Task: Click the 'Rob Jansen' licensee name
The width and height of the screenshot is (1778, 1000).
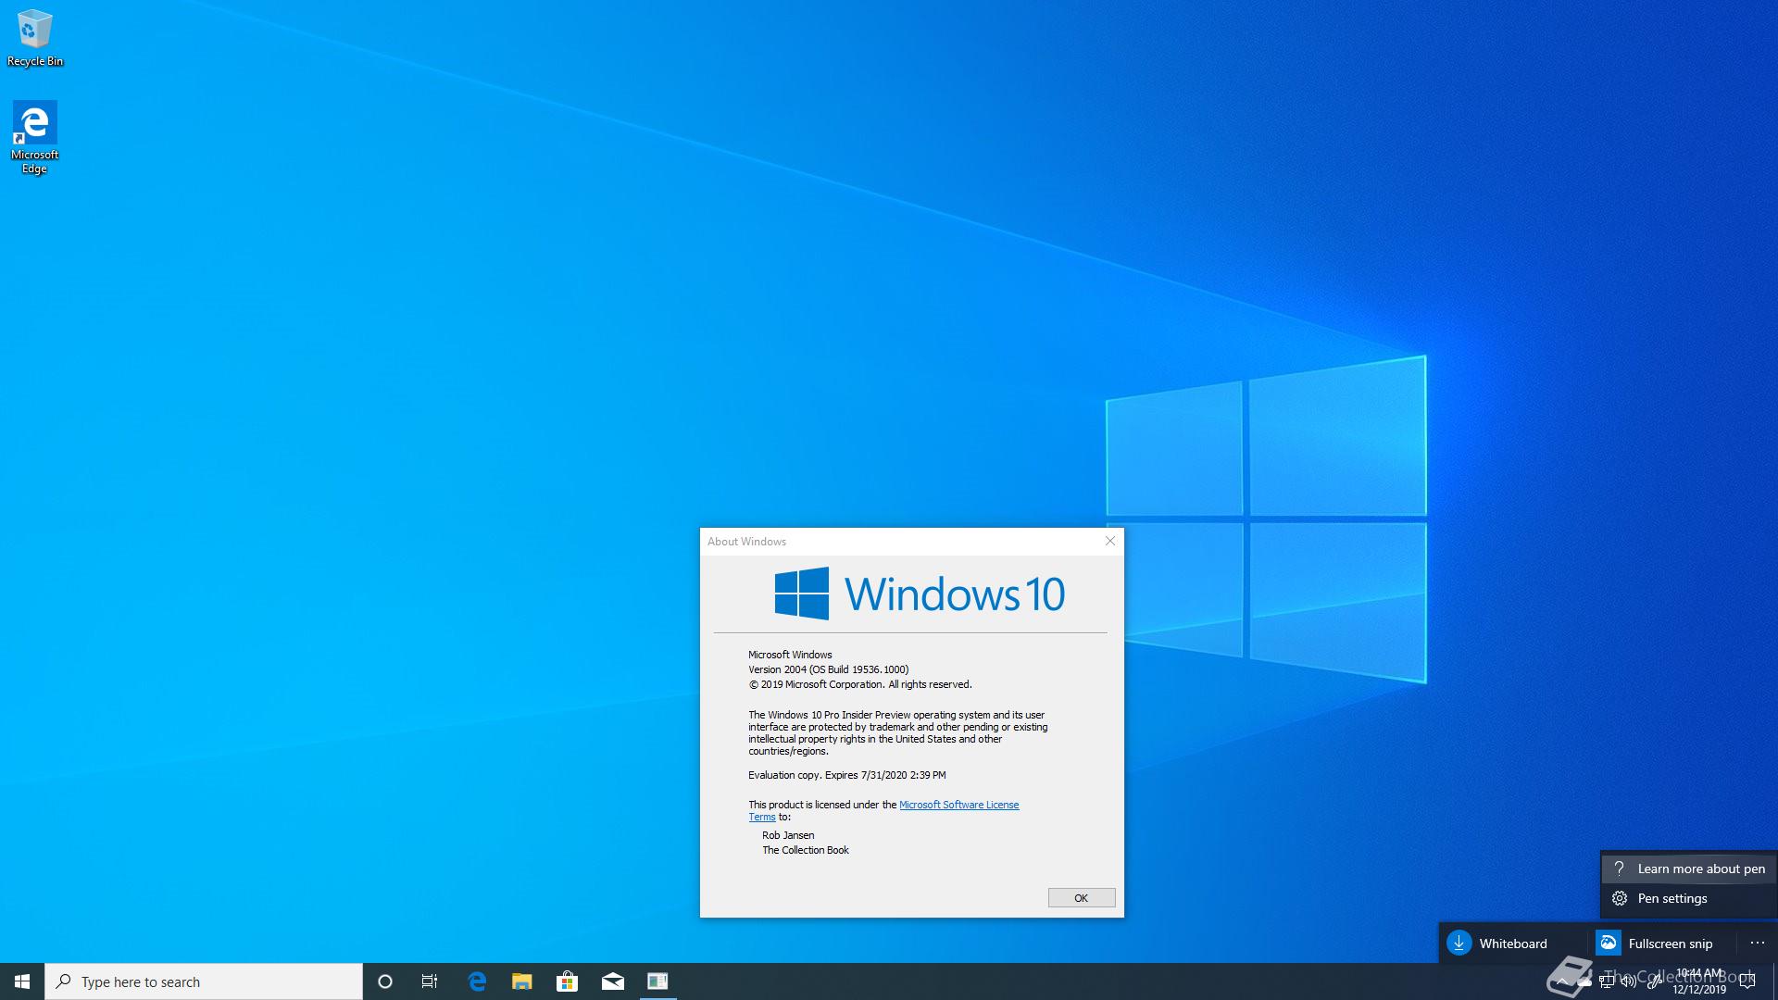Action: (788, 835)
